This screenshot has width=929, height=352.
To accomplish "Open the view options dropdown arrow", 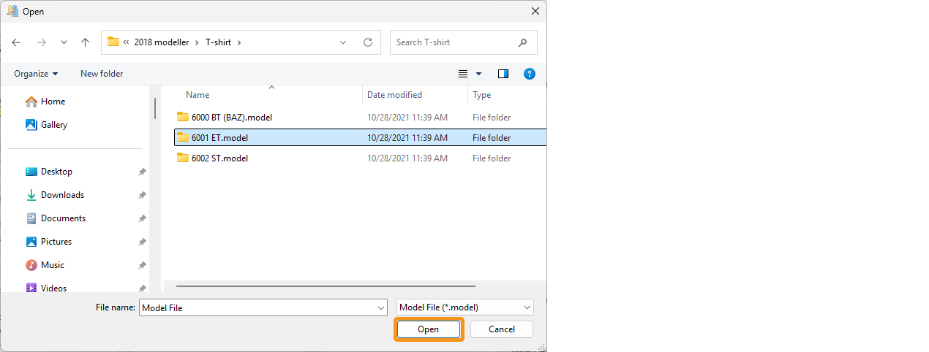I will point(479,74).
